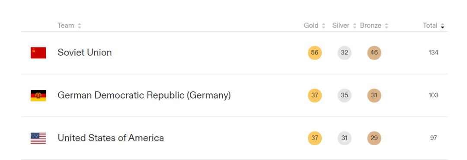Click Soviet Union's bronze medal badge showing 46

374,53
